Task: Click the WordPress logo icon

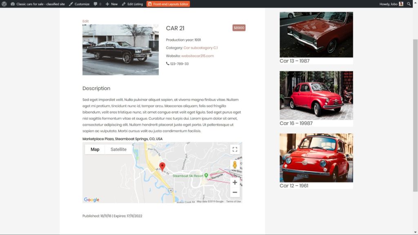Action: tap(4, 4)
